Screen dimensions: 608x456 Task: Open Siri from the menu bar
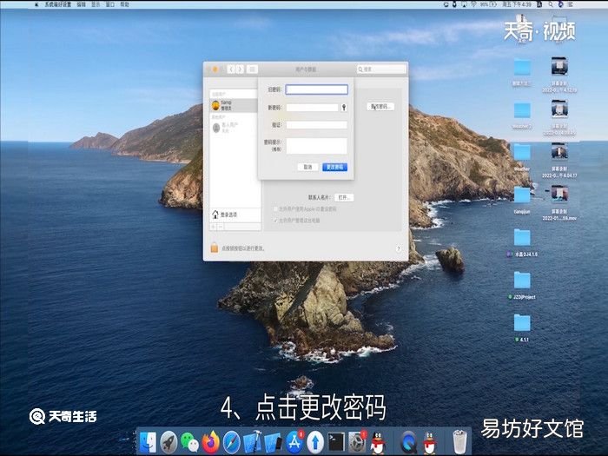(561, 4)
